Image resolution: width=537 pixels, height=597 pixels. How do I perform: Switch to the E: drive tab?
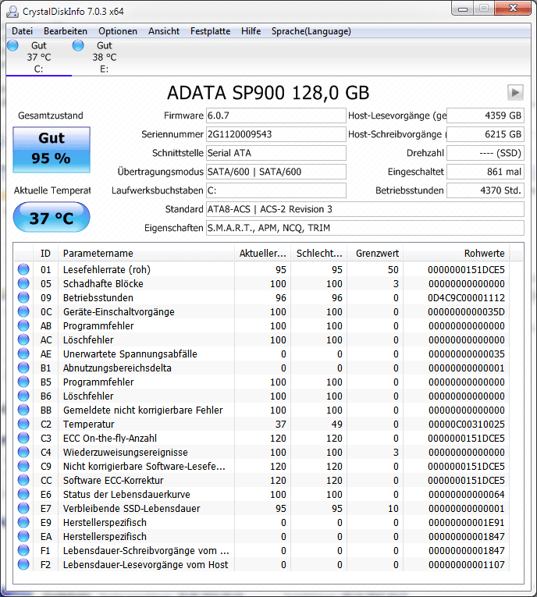point(105,57)
